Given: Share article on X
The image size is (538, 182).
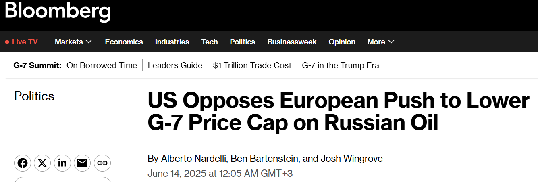Looking at the screenshot, I should [42, 163].
